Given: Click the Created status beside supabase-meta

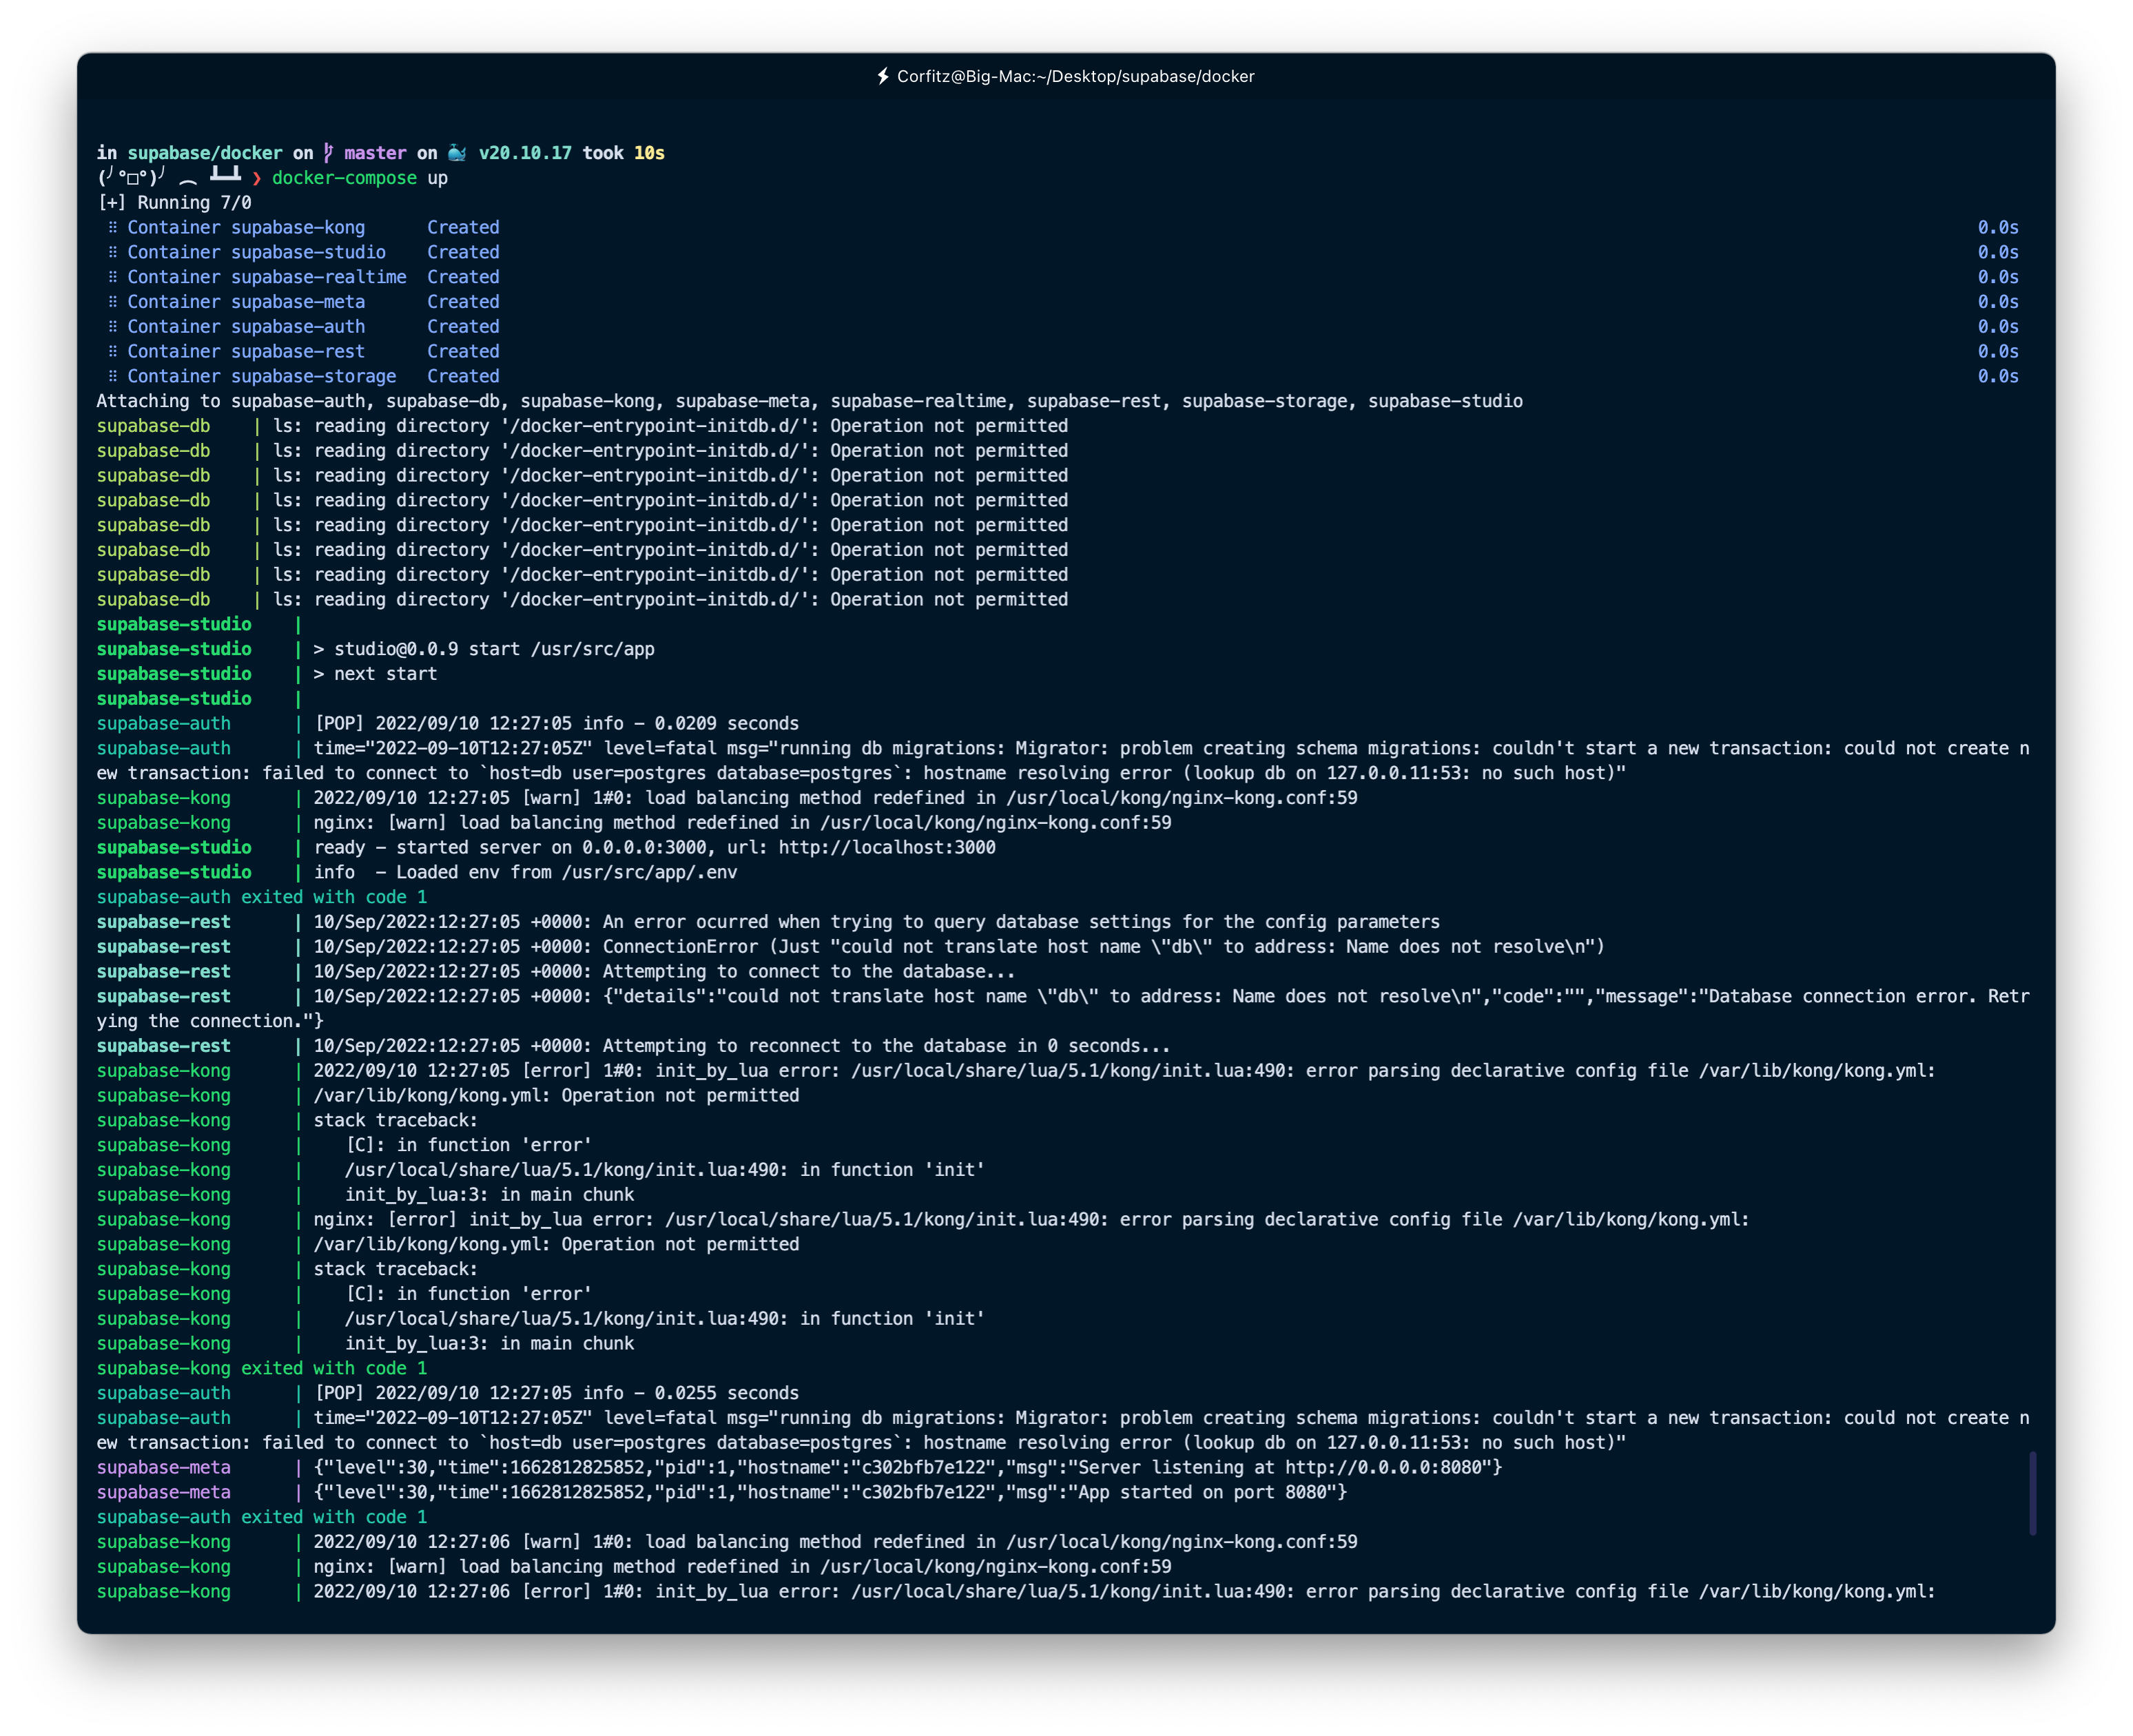Looking at the screenshot, I should point(463,301).
